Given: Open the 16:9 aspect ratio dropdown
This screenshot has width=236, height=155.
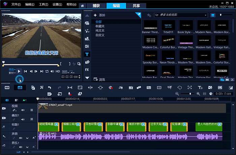Looking at the screenshot, I should coord(65,72).
